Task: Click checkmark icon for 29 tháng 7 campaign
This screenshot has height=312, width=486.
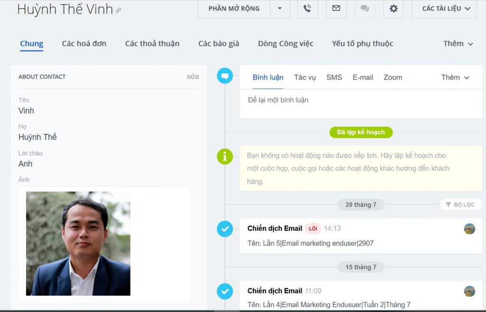Action: 225,229
